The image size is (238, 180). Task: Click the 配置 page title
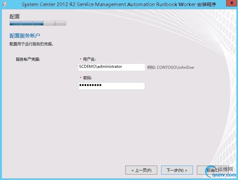coord(15,17)
